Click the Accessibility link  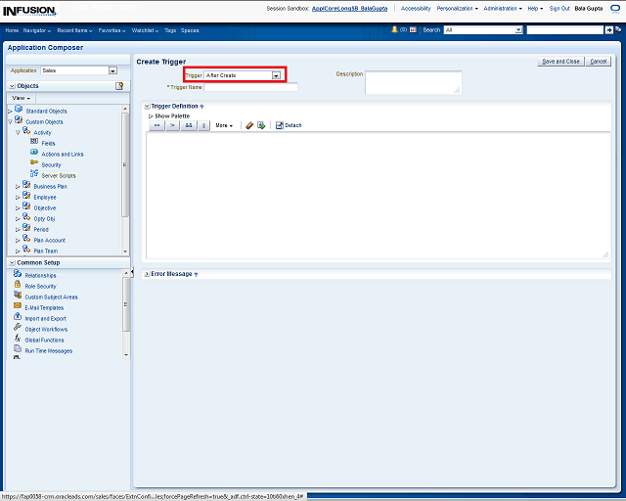[x=416, y=9]
